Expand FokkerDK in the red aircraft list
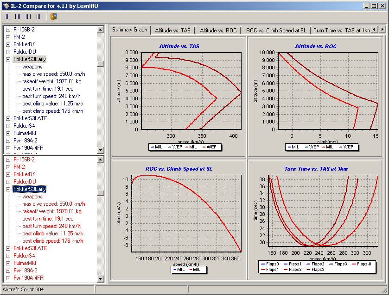The image size is (389, 295). coord(8,174)
